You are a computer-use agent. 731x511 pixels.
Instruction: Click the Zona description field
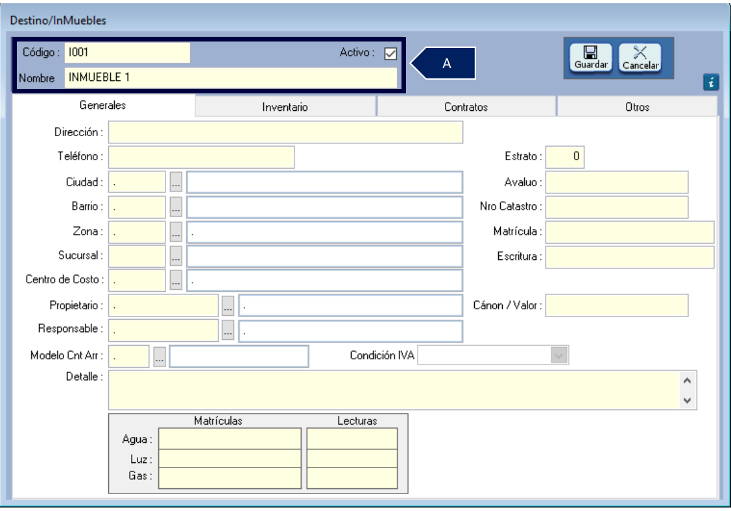(324, 232)
